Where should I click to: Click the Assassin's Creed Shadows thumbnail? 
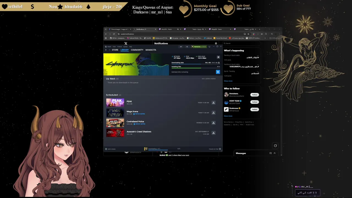point(115,133)
